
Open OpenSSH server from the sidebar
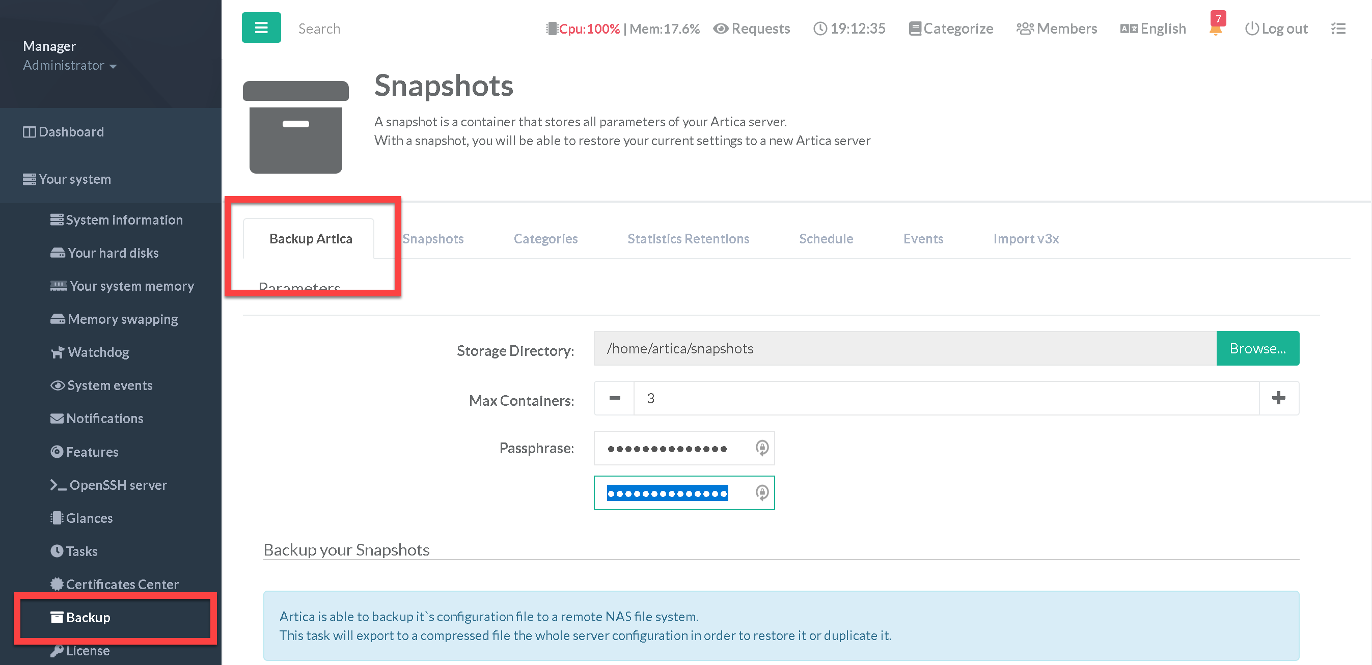coord(118,485)
